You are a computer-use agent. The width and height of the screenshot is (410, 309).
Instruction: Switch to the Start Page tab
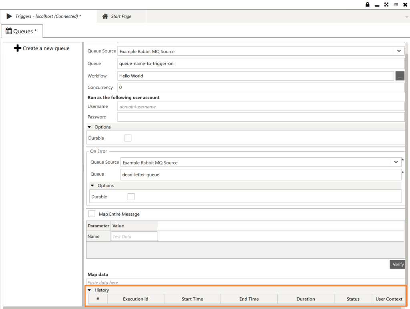(120, 16)
